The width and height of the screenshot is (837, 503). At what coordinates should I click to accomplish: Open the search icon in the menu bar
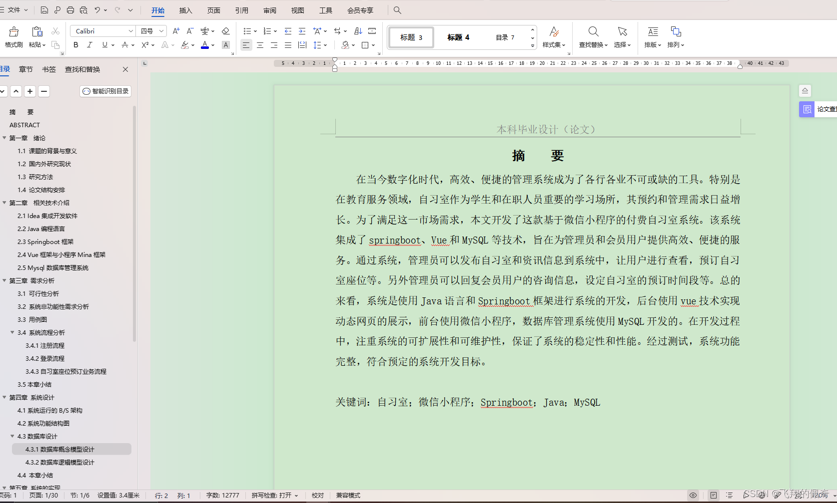point(397,10)
